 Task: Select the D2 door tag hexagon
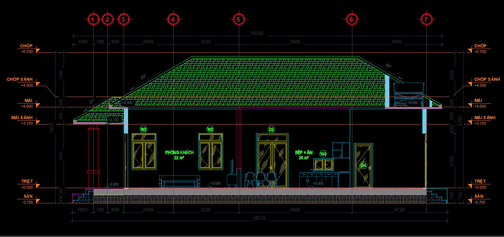click(271, 129)
